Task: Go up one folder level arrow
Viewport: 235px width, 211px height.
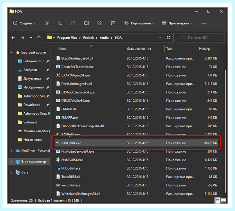Action: tap(39, 38)
